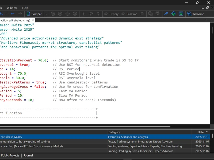Navigate back with the blue left arrow
Screen dimensions: 214x160
pos(13,14)
